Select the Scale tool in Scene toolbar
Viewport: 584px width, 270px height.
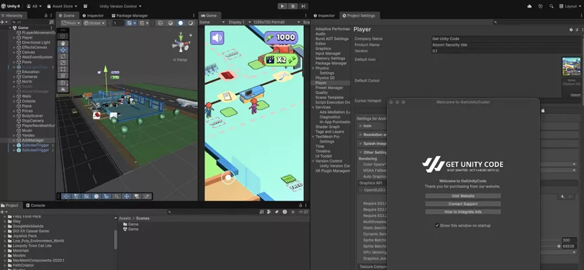pyautogui.click(x=63, y=63)
